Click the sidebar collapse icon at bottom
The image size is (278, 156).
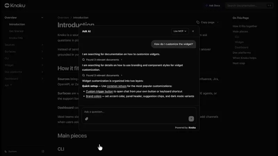[43, 151]
